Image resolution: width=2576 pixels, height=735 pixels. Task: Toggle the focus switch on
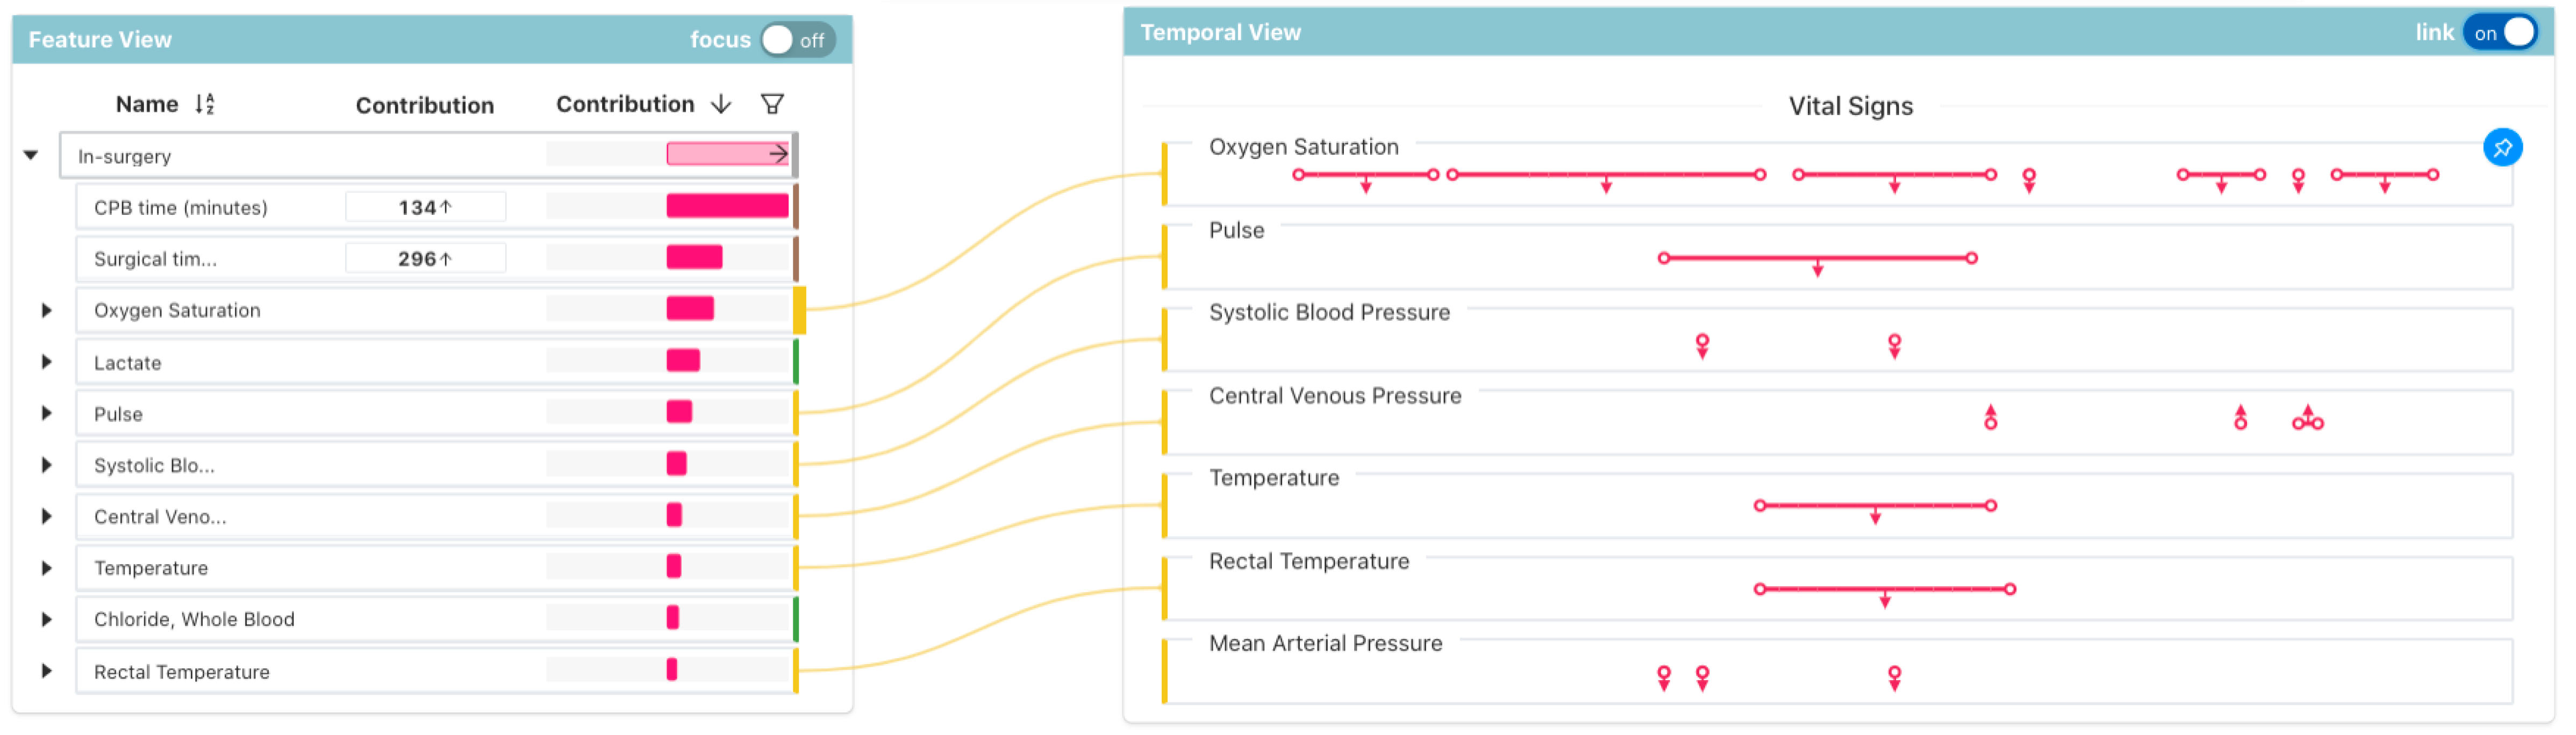point(797,40)
